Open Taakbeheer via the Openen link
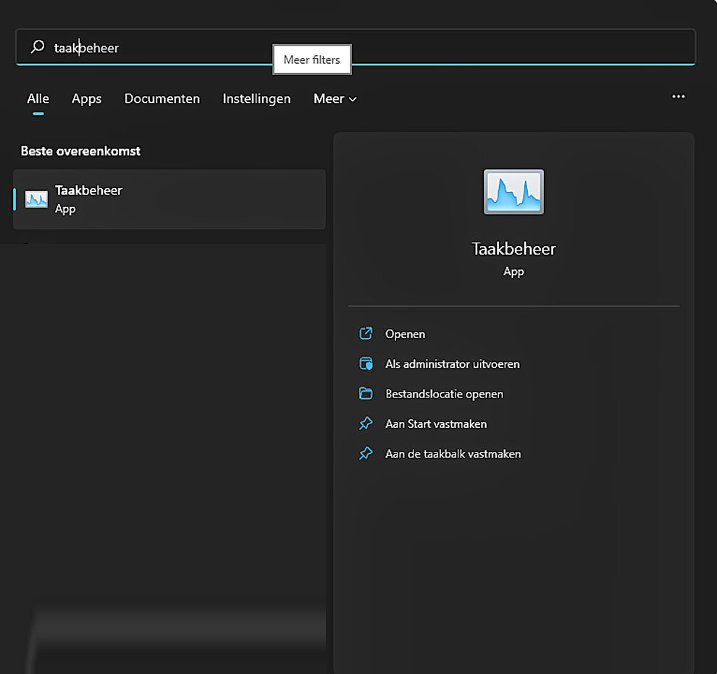Image resolution: width=717 pixels, height=674 pixels. (x=405, y=334)
